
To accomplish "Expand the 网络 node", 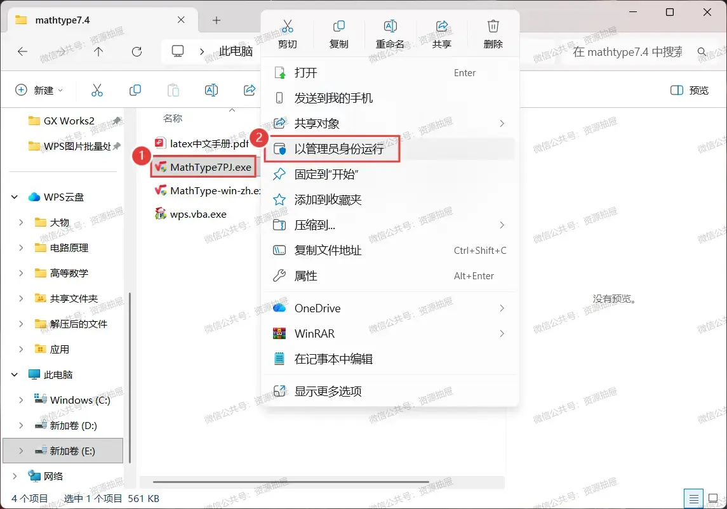I will 15,476.
